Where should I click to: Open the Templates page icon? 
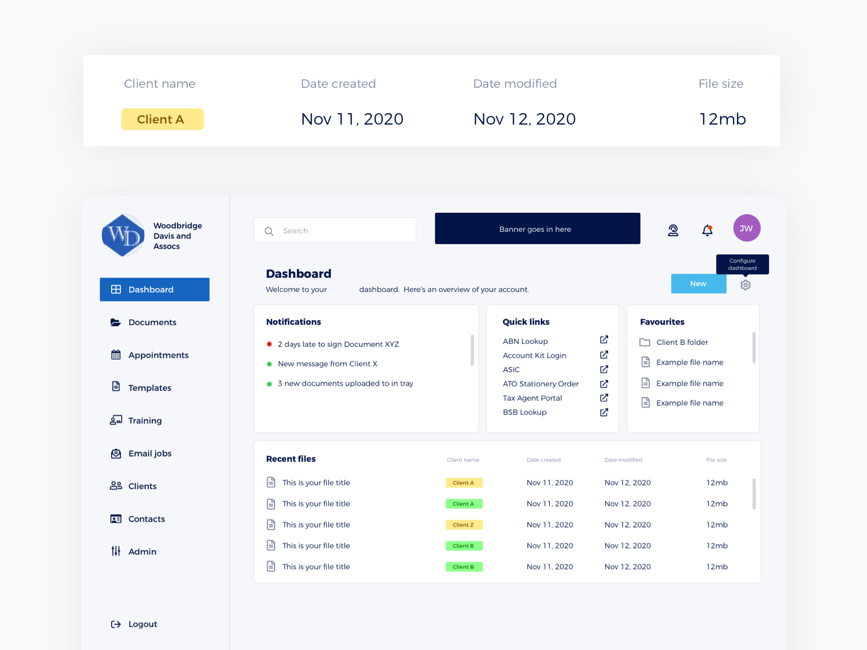click(x=115, y=387)
